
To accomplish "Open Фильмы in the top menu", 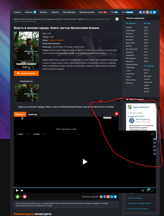I will 44,12.
